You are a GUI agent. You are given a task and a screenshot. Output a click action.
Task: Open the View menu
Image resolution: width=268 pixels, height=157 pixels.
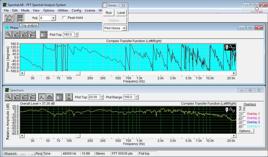36,10
